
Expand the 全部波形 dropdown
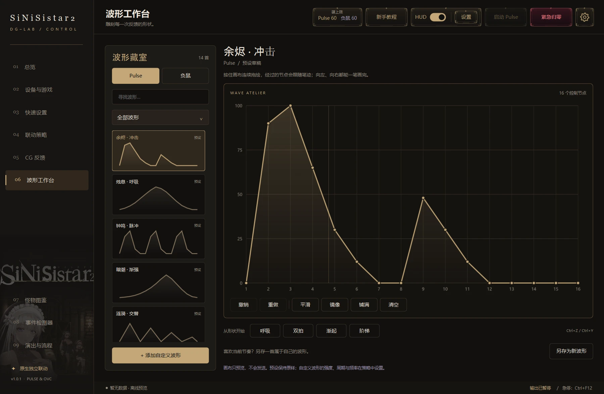pyautogui.click(x=160, y=117)
